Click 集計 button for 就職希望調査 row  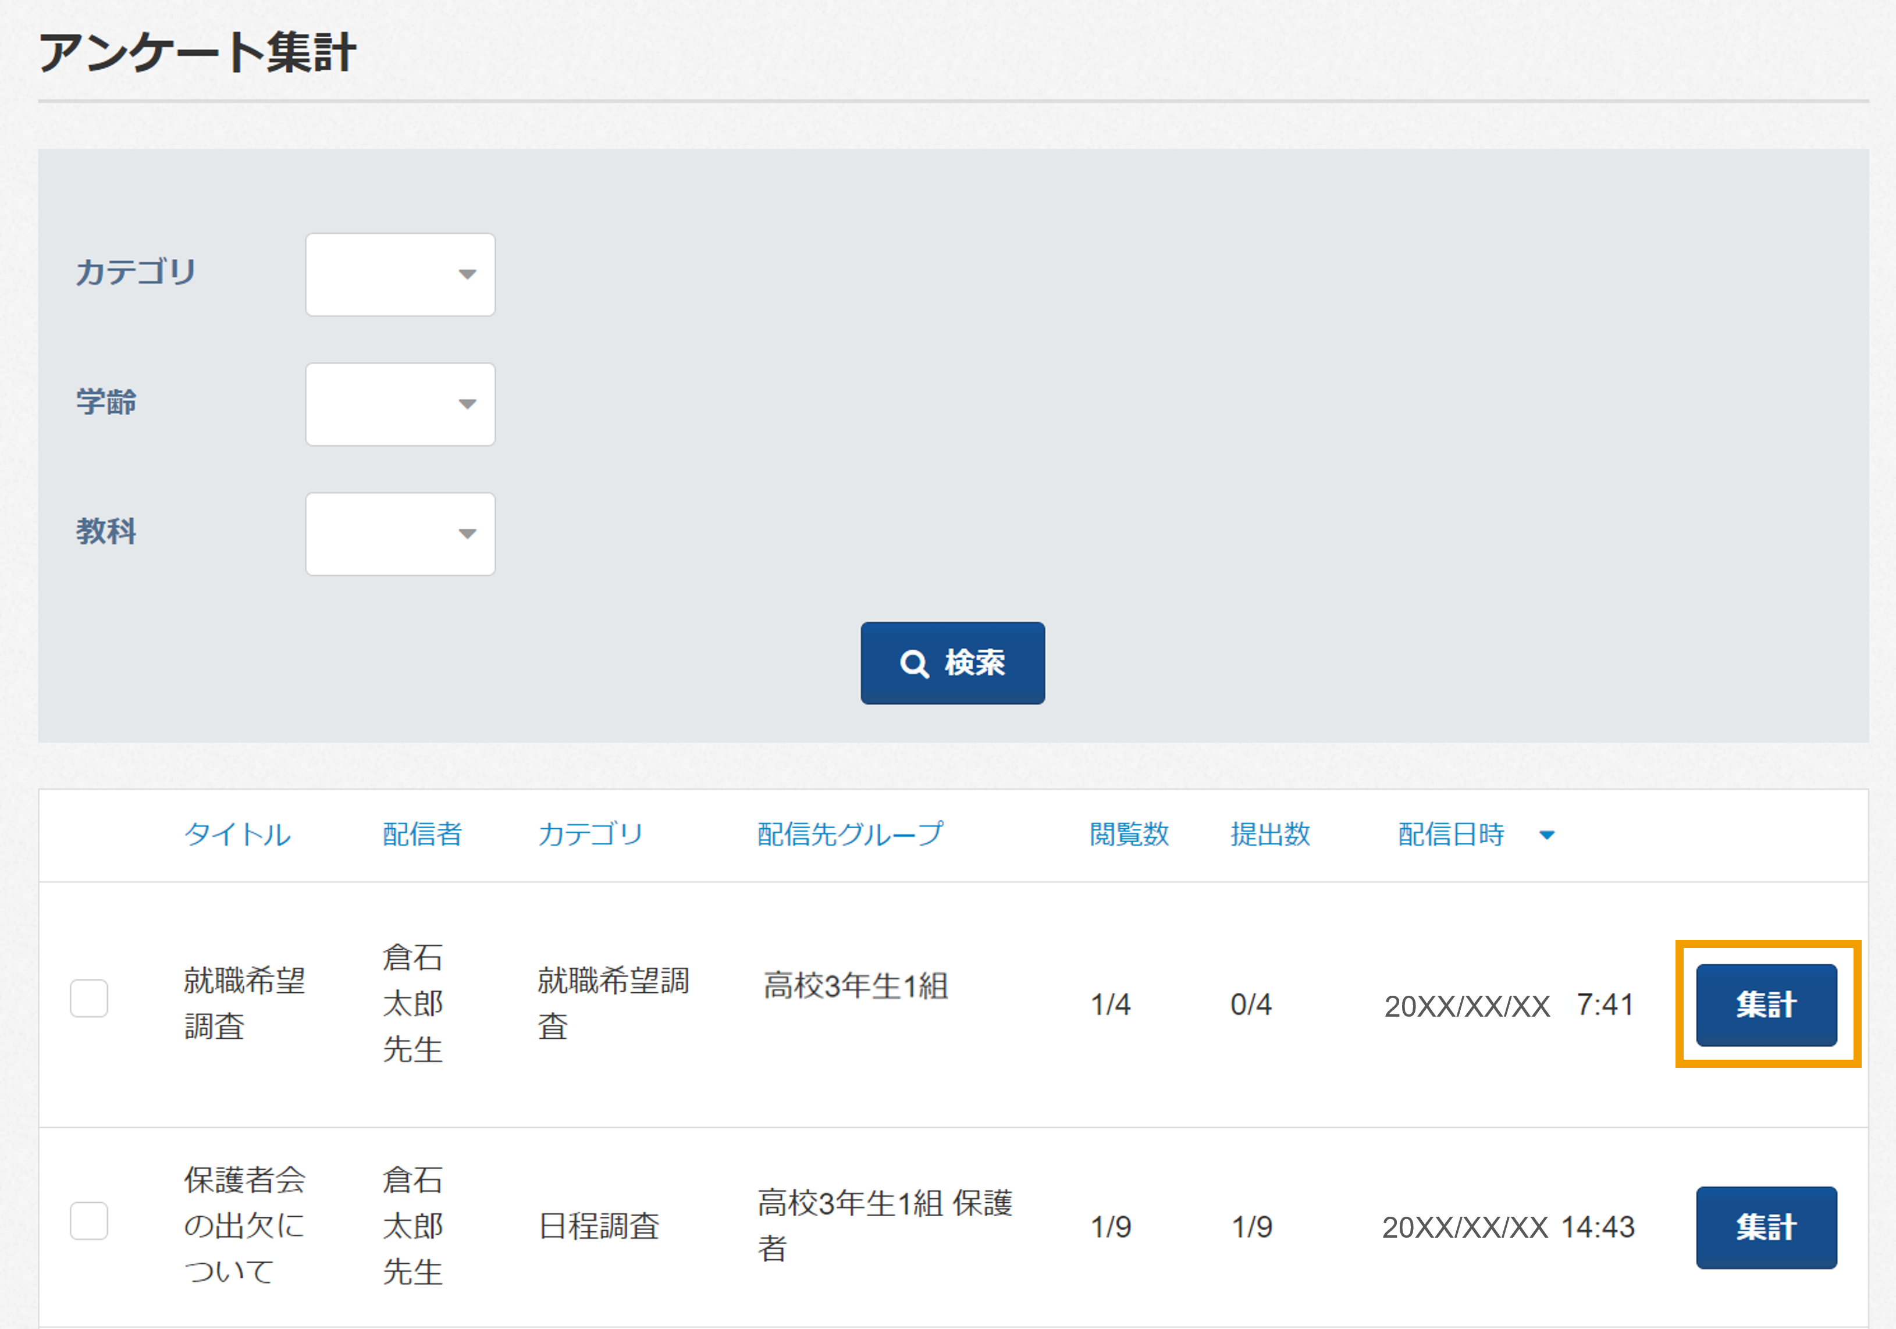point(1766,1004)
